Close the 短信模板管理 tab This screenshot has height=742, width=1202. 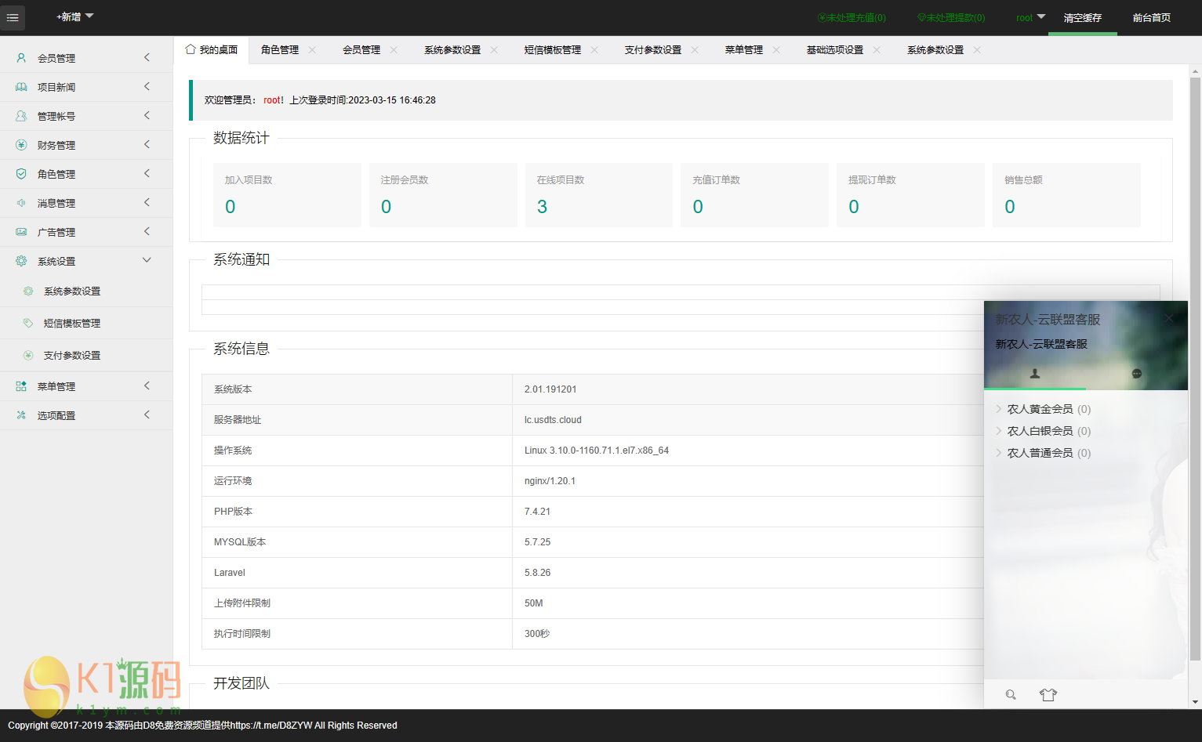(594, 50)
